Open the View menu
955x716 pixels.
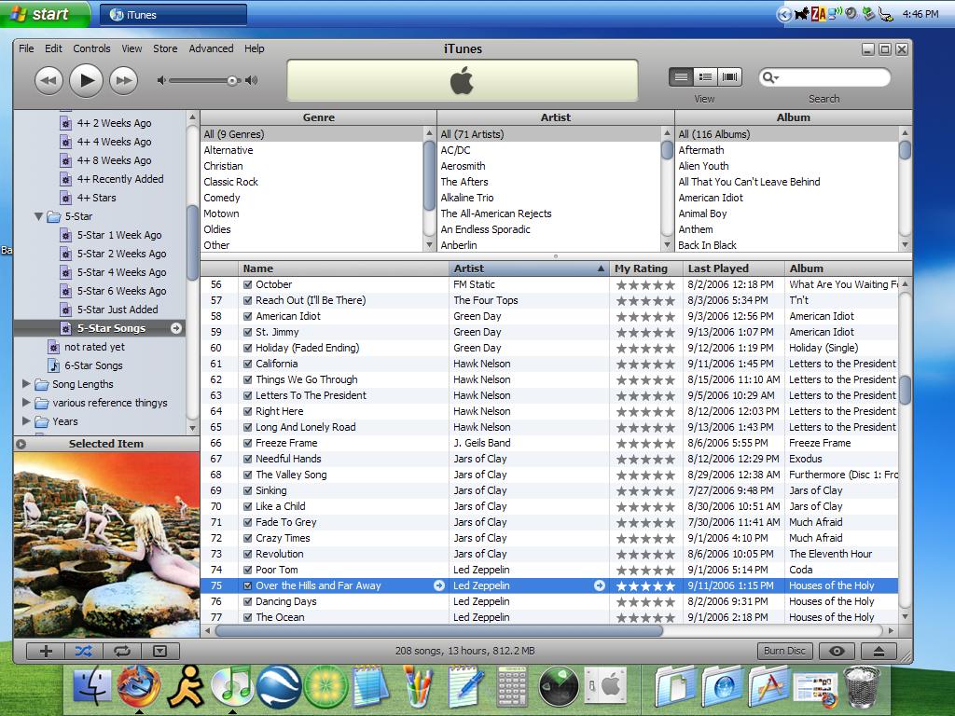click(x=131, y=48)
